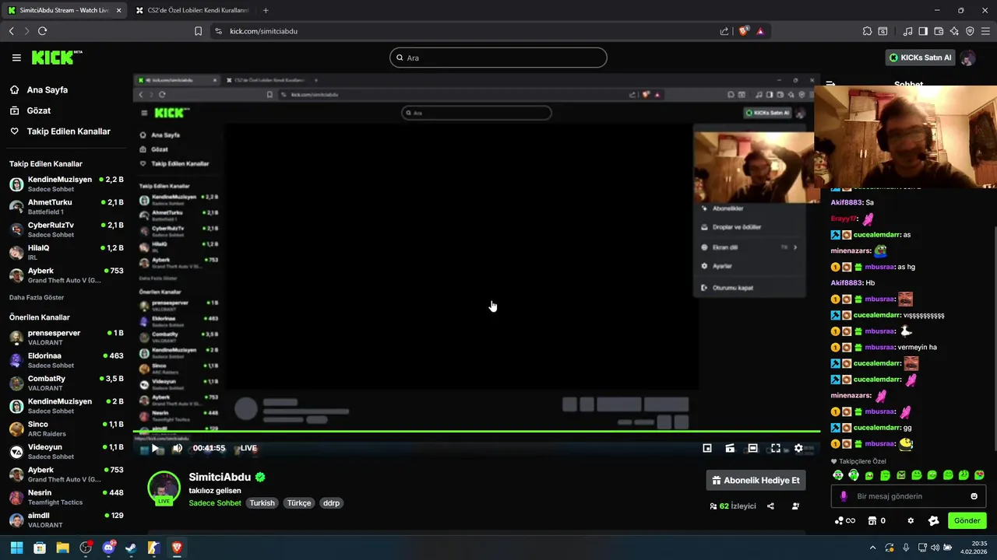Screen dimensions: 997x560
Task: Open Brave Wallet icon
Action: pos(939,31)
